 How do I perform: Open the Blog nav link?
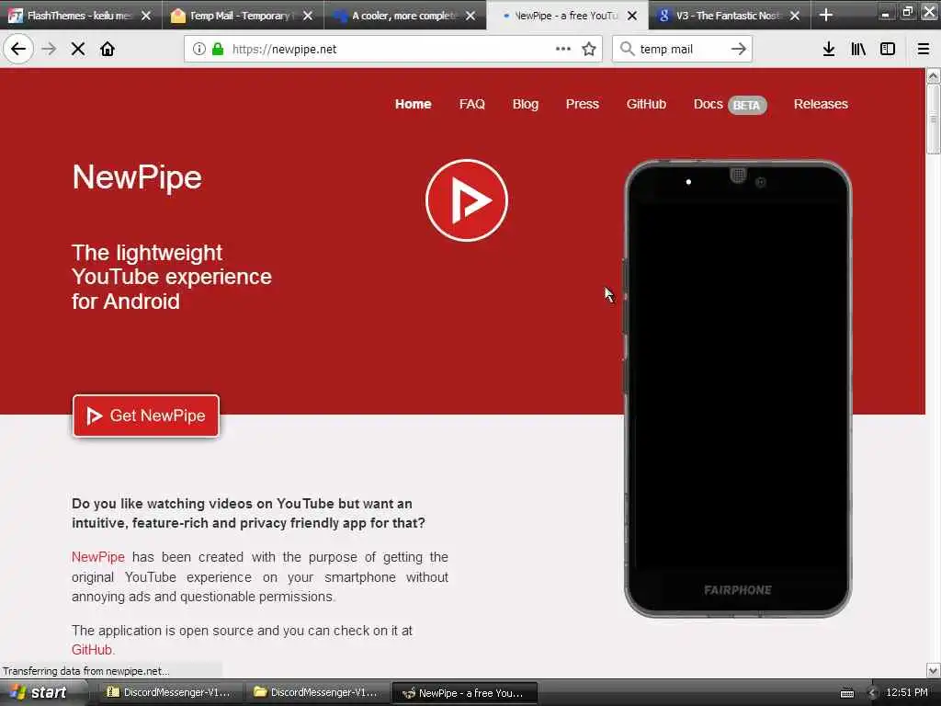coord(525,104)
